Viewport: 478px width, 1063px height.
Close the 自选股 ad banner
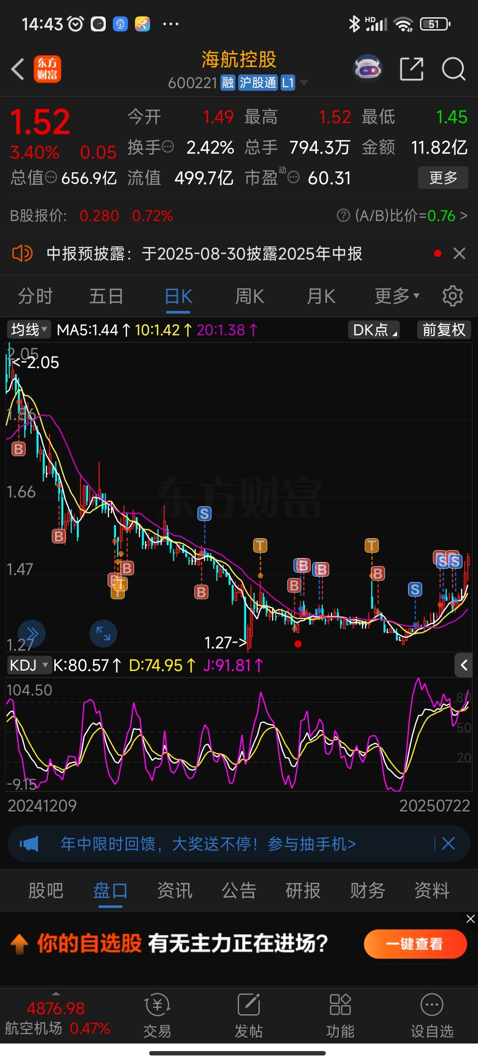pyautogui.click(x=471, y=919)
